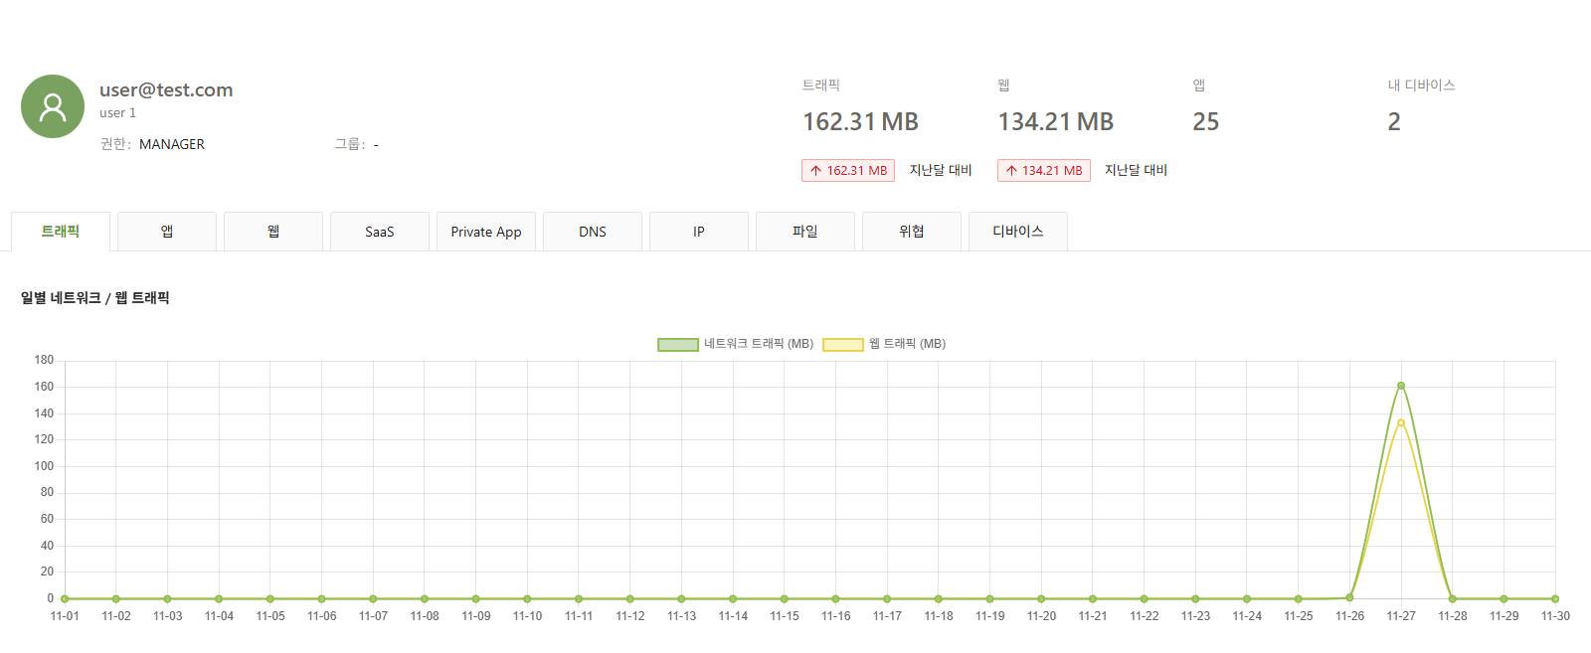Select the Private App tab

[486, 232]
